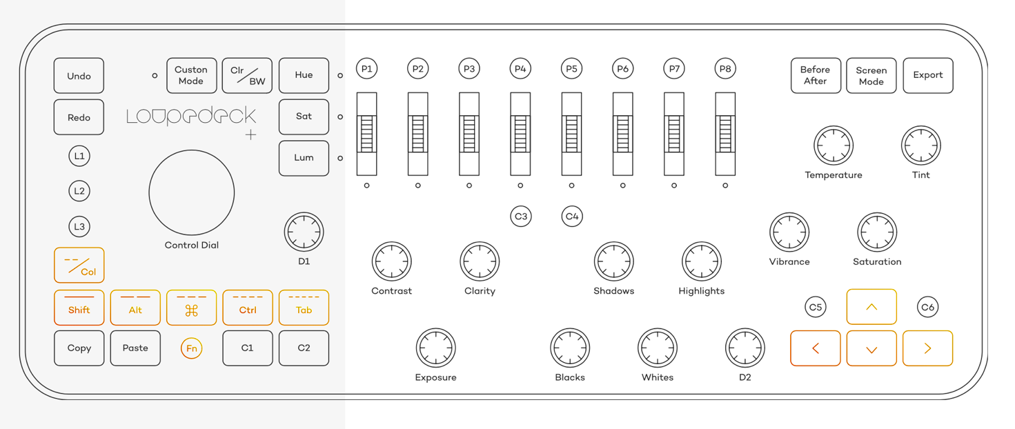The width and height of the screenshot is (1015, 429).
Task: Select the Tint adjustment dial
Action: point(921,146)
